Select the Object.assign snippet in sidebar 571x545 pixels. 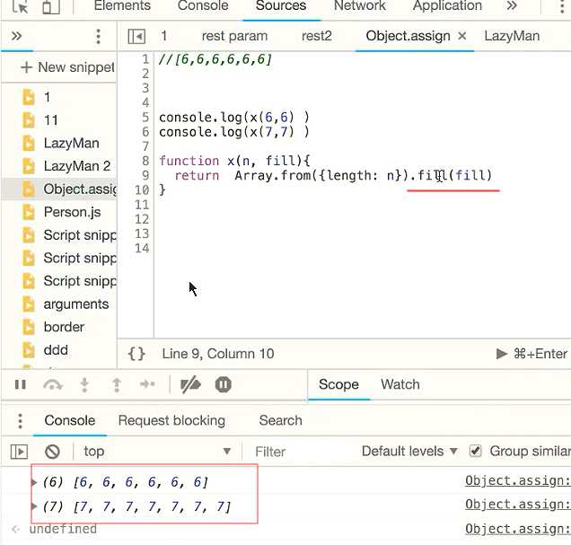coord(80,189)
